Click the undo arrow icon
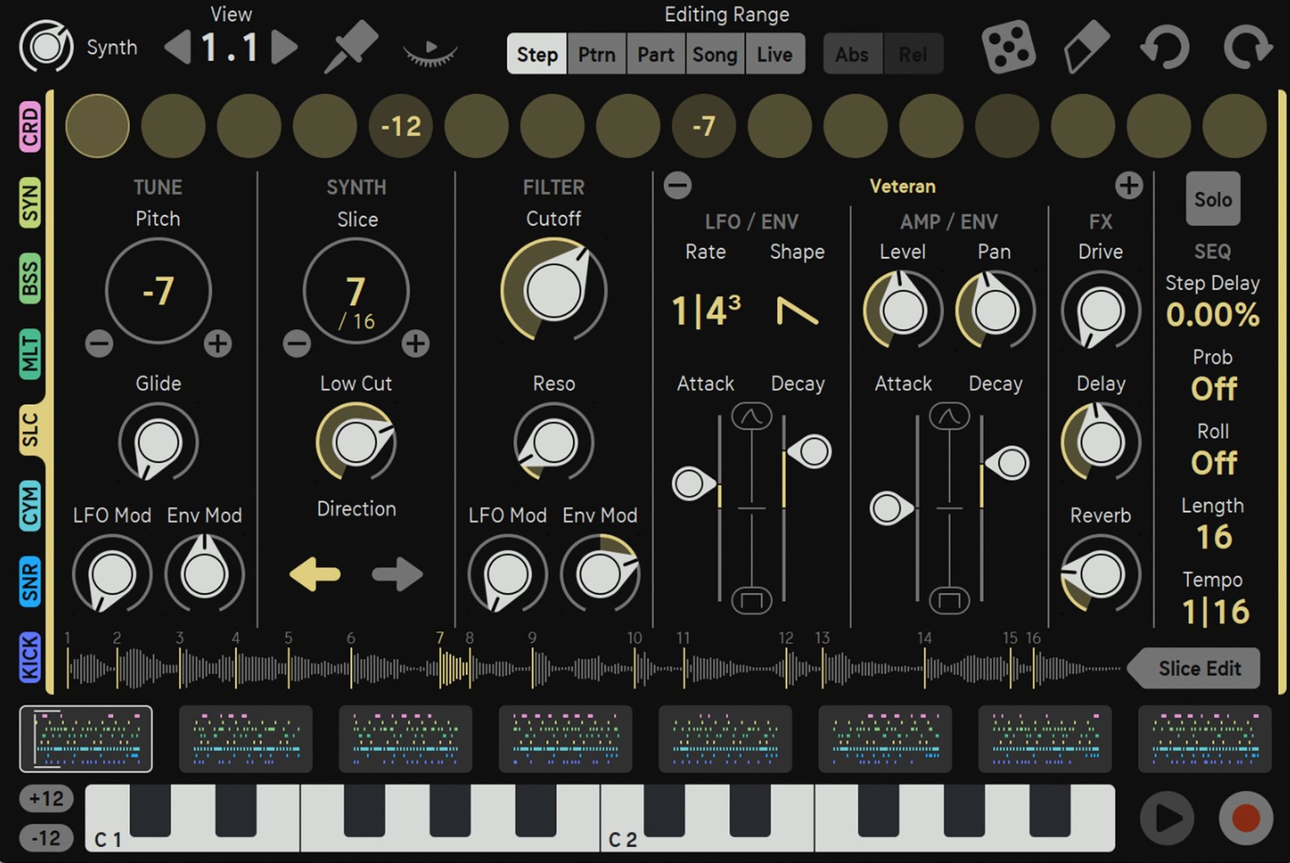Viewport: 1290px width, 863px height. (x=1165, y=47)
